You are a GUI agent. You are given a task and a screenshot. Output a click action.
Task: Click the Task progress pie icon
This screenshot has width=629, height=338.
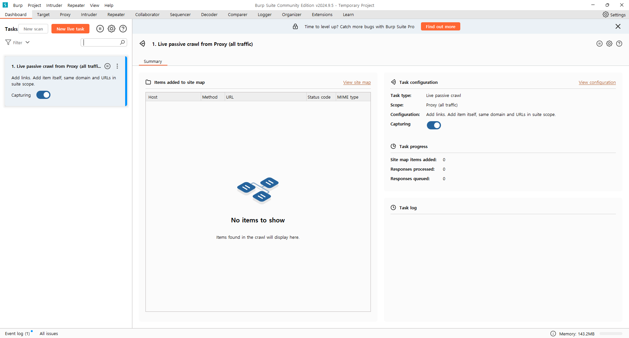pyautogui.click(x=393, y=146)
